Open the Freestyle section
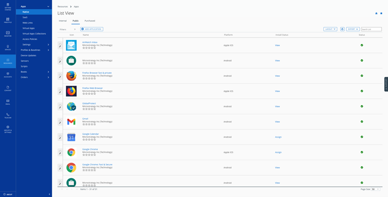The image size is (388, 197). click(8, 20)
